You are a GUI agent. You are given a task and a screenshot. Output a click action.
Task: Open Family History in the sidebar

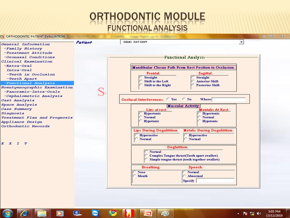pos(23,48)
